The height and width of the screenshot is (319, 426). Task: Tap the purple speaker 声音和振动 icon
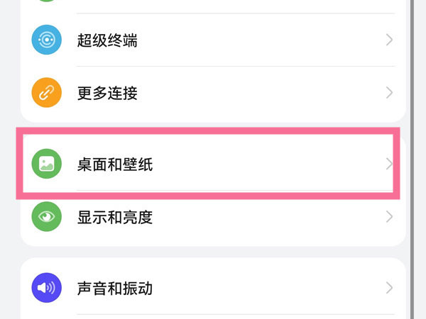(47, 289)
